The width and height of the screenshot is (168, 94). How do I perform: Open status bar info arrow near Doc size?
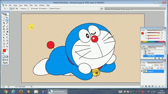point(31,87)
